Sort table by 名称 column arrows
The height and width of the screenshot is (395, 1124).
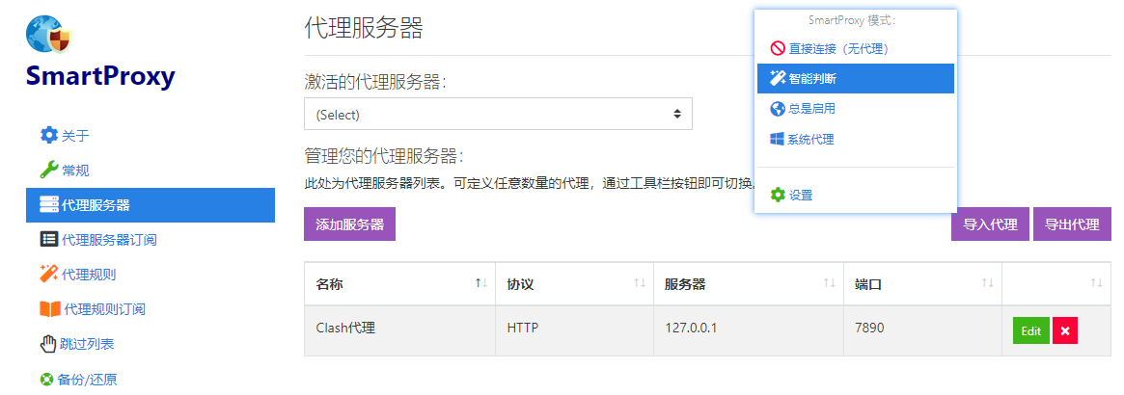[481, 284]
